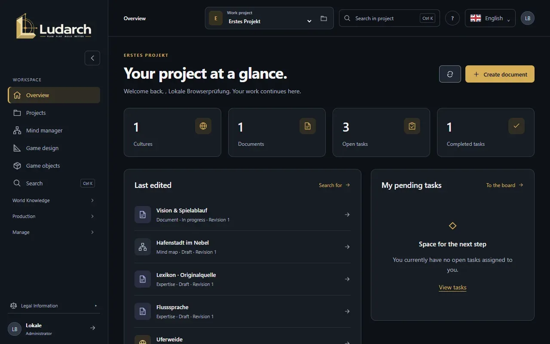Expand the Manage section
The image size is (550, 344).
54,232
